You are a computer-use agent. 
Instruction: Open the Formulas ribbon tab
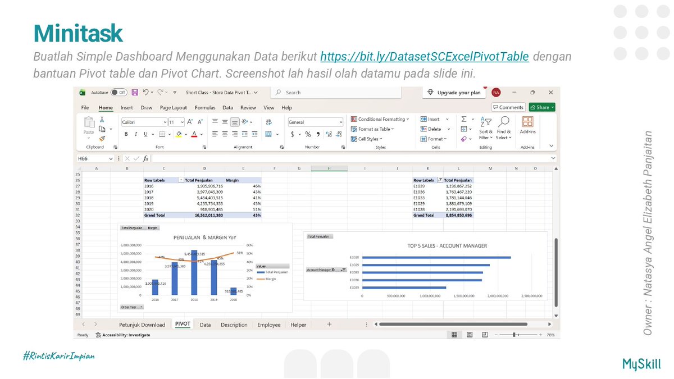205,107
